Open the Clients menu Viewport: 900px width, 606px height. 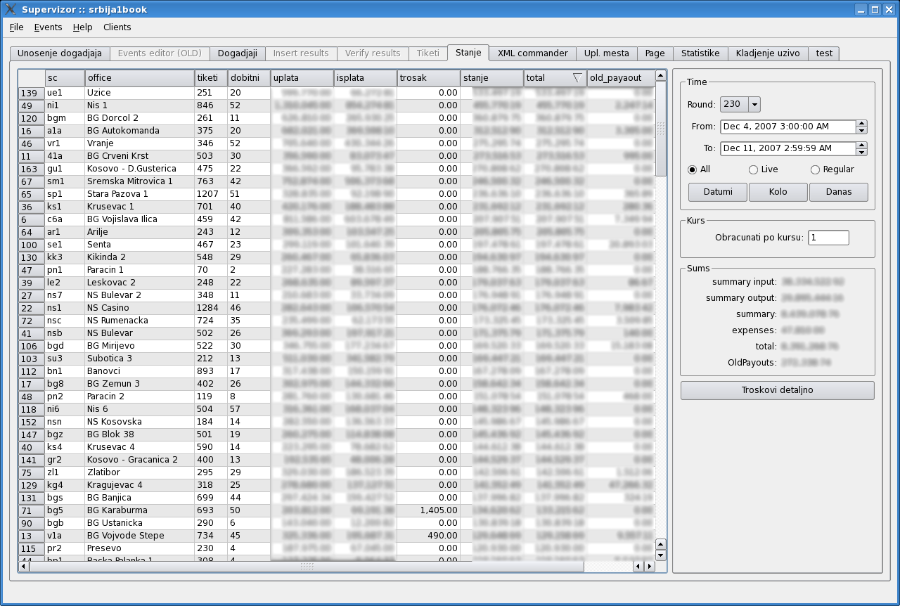[117, 27]
